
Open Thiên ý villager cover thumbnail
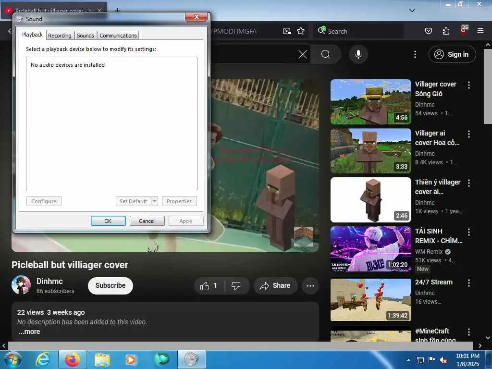coord(370,200)
